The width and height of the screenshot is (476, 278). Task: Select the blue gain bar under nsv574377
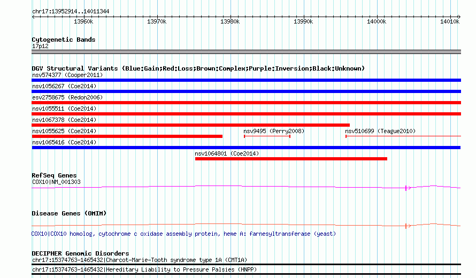(x=246, y=80)
